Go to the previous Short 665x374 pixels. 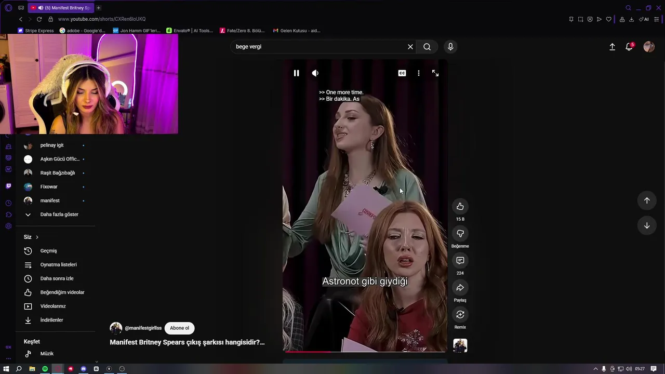[x=647, y=201]
